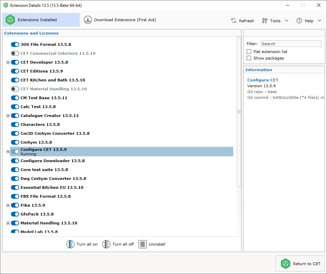Click the Configura CET information link

tap(263, 80)
